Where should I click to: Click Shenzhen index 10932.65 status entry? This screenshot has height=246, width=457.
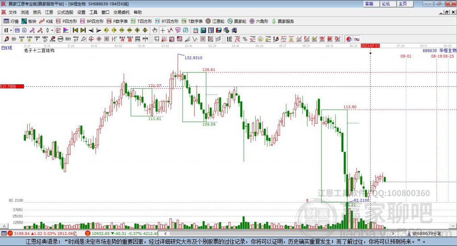pos(122,233)
